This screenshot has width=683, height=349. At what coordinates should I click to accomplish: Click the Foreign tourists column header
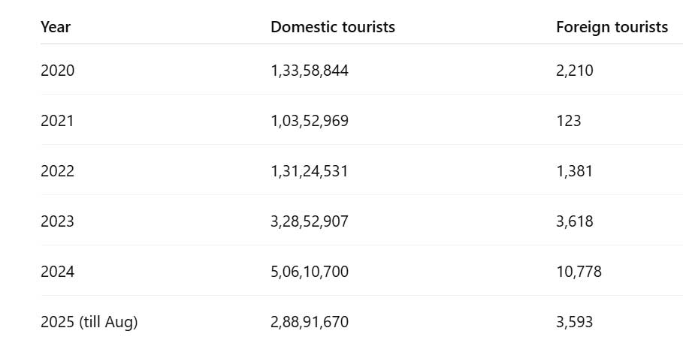pyautogui.click(x=612, y=28)
